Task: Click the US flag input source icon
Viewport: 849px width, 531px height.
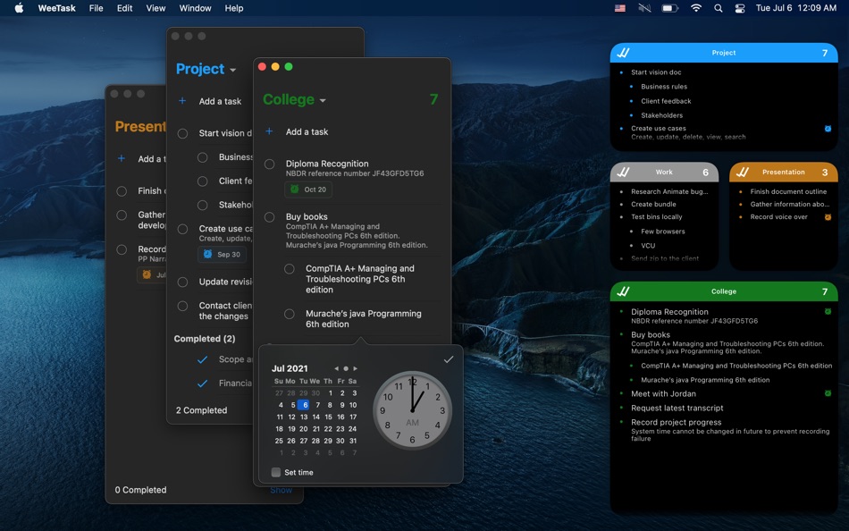Action: 620,8
